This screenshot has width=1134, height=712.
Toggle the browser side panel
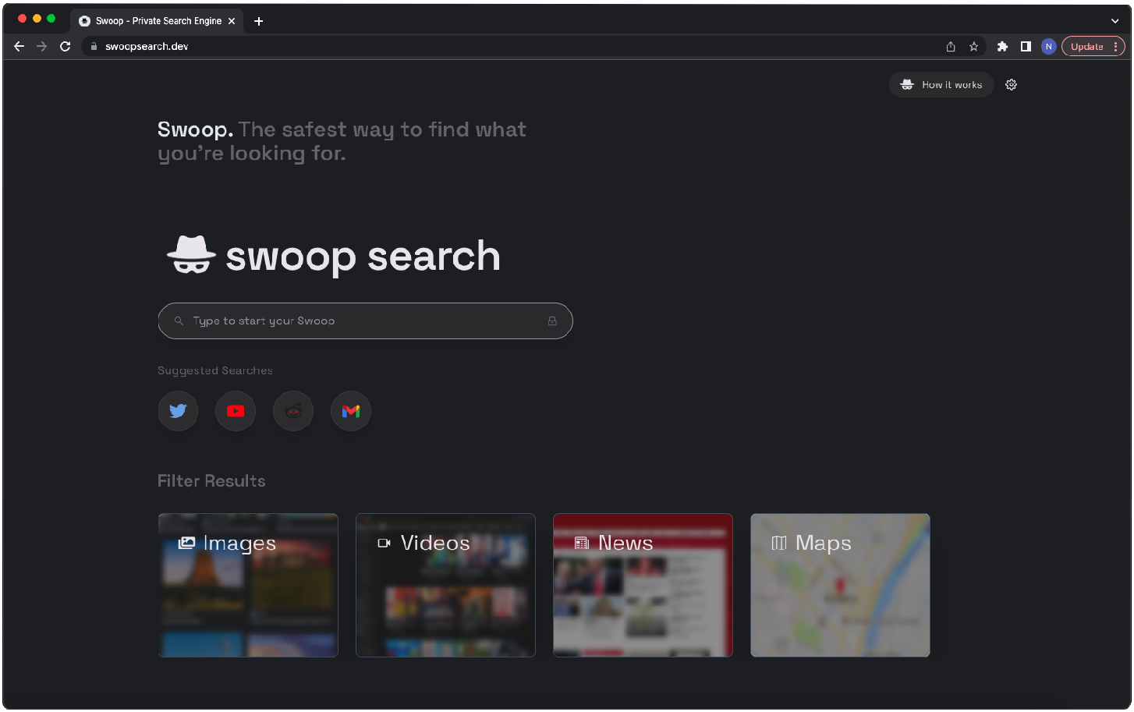coord(1026,47)
